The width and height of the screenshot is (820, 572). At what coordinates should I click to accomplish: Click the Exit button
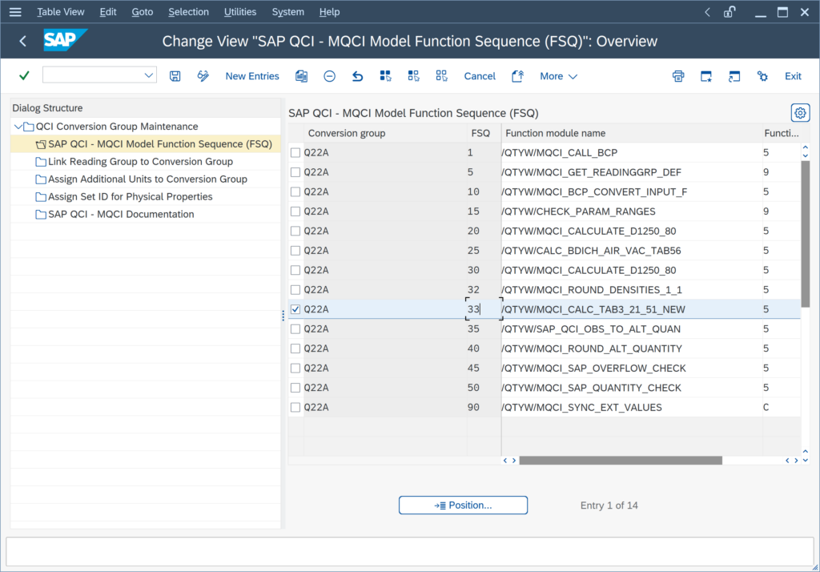click(793, 76)
